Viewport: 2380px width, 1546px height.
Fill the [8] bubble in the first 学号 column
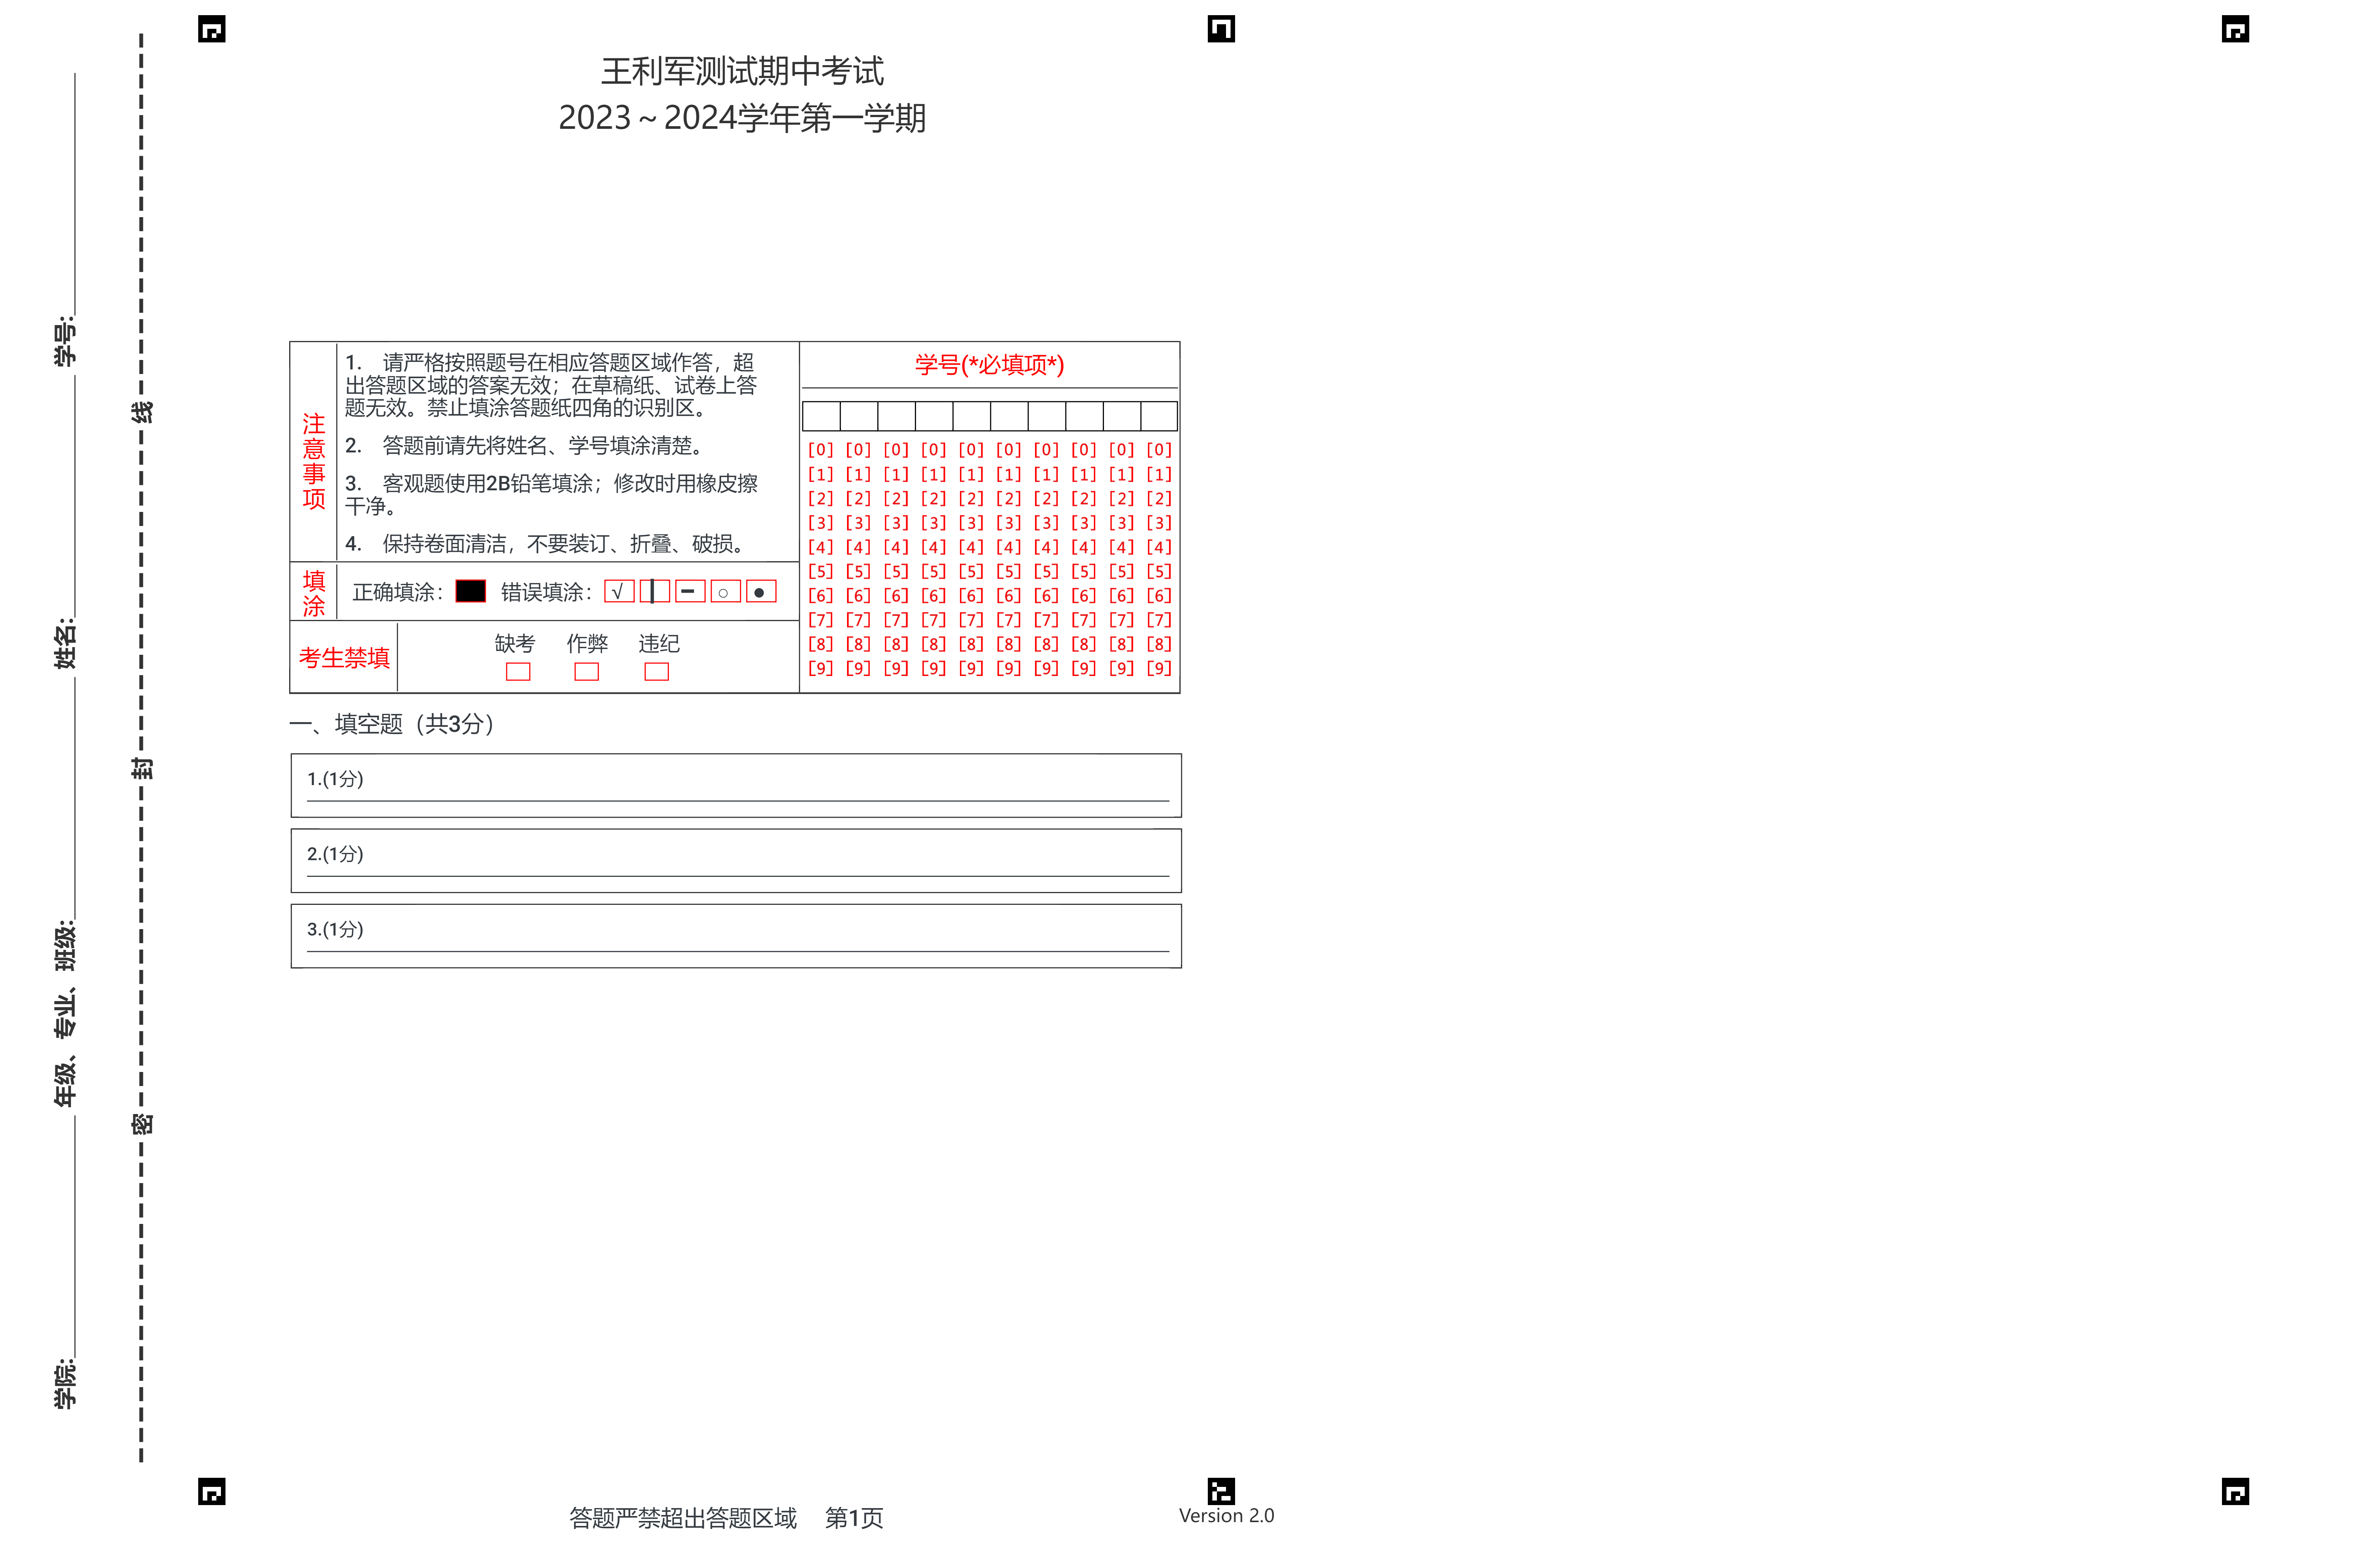click(x=820, y=644)
